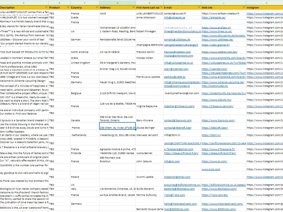
Task: Open the https://14ender.com/ link
Action: 215,69
